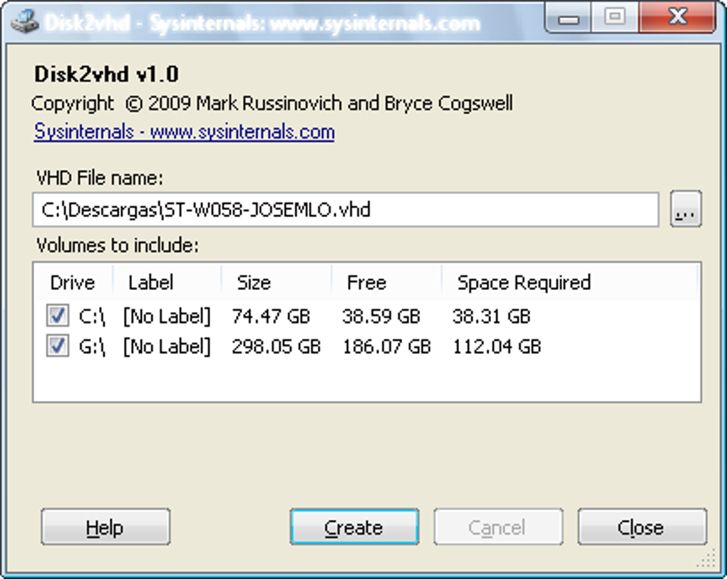Viewport: 727px width, 579px height.
Task: Open the browse (...) file button
Action: pos(686,209)
